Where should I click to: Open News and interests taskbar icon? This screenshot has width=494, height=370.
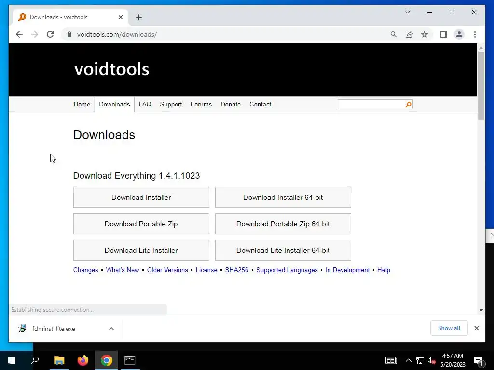coord(391,360)
